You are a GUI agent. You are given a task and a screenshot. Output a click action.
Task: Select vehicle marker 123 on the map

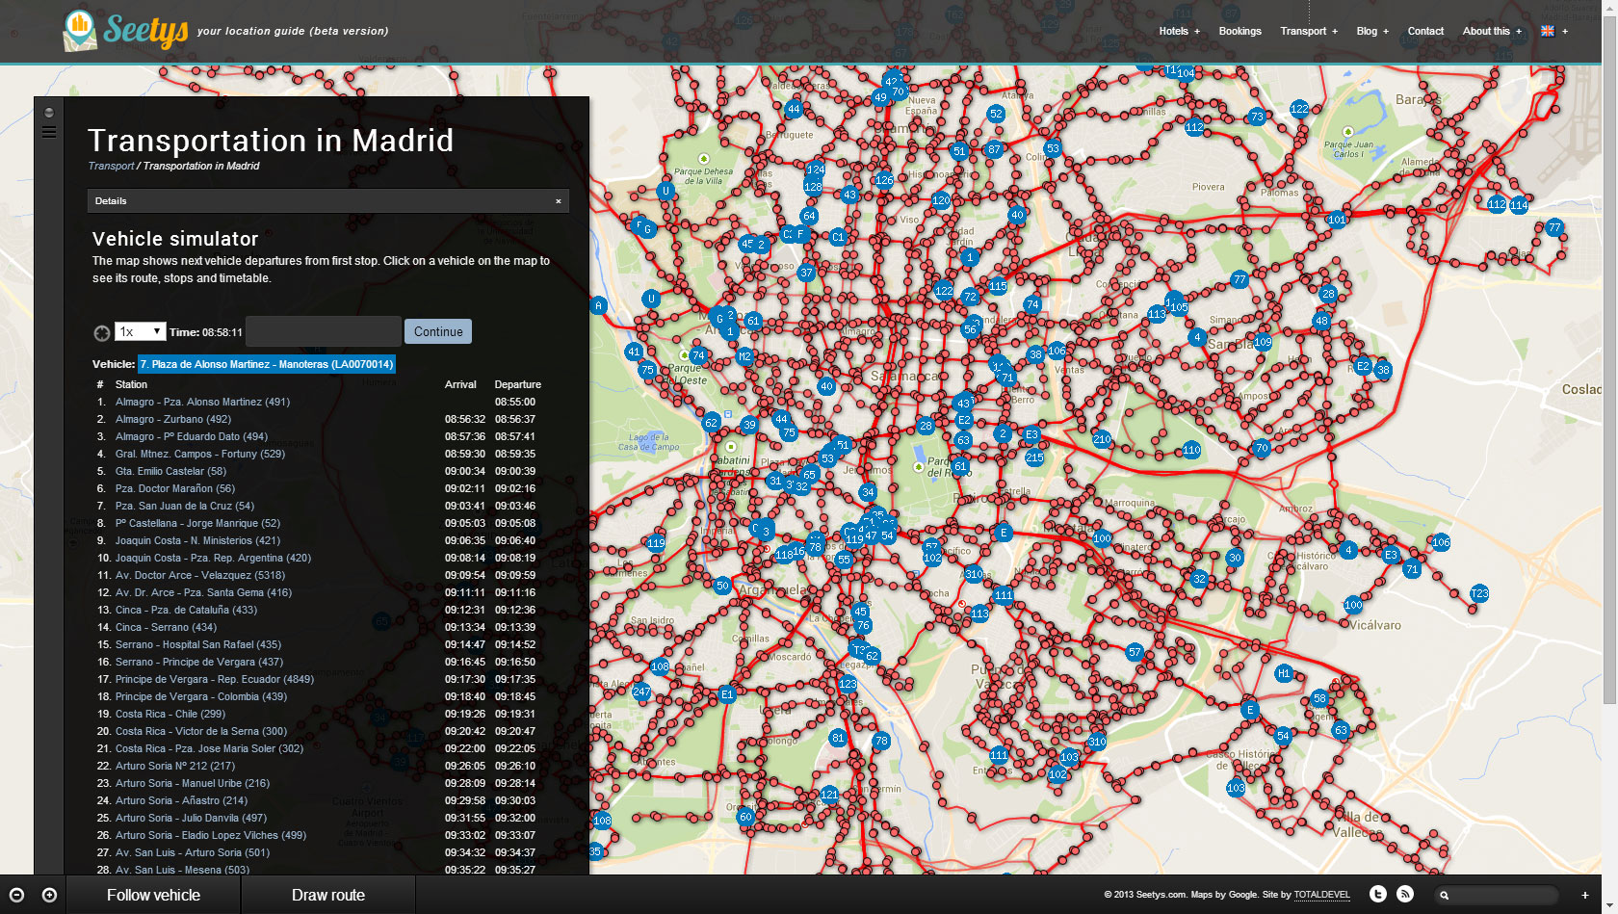click(x=848, y=684)
